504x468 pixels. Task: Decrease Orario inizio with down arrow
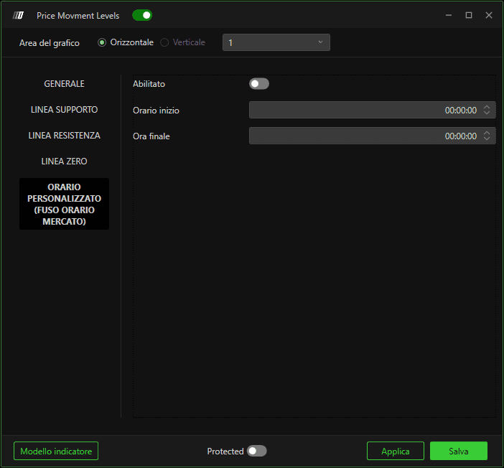(x=487, y=113)
